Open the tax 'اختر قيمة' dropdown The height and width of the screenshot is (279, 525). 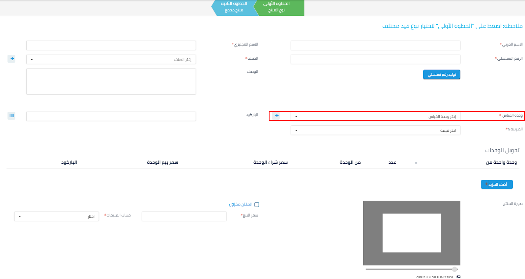point(375,130)
